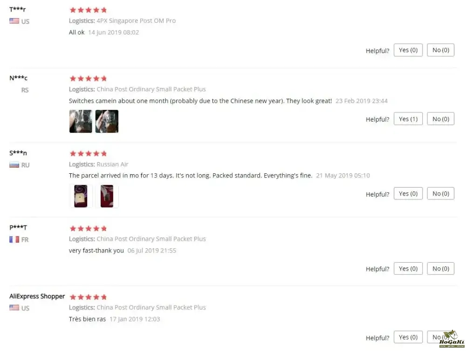Click the US flag icon beside T***r
Viewport: 466px width, 354px height.
click(14, 21)
